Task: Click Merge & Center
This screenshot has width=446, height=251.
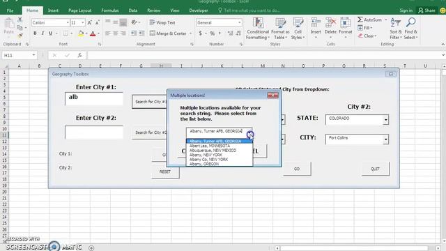Action: 168,33
